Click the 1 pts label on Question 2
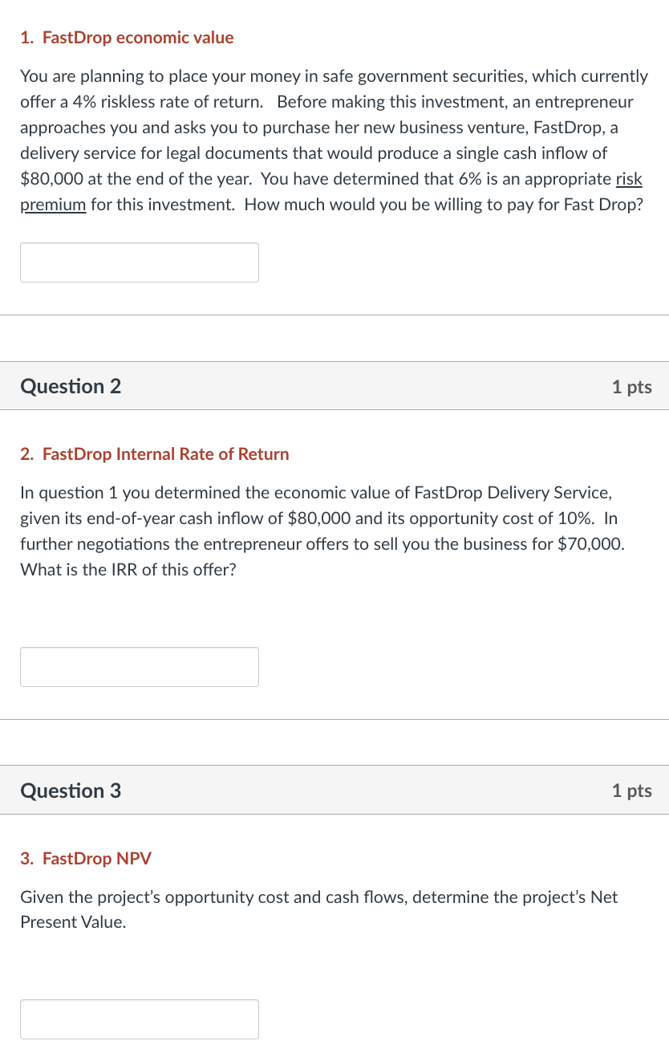 coord(632,386)
